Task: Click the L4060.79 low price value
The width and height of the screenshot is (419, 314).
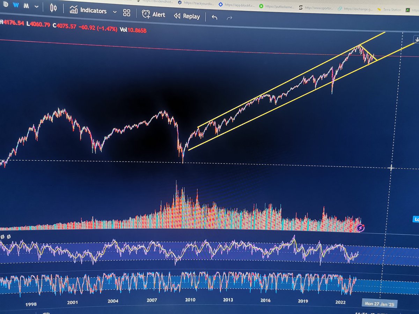Action: click(38, 25)
